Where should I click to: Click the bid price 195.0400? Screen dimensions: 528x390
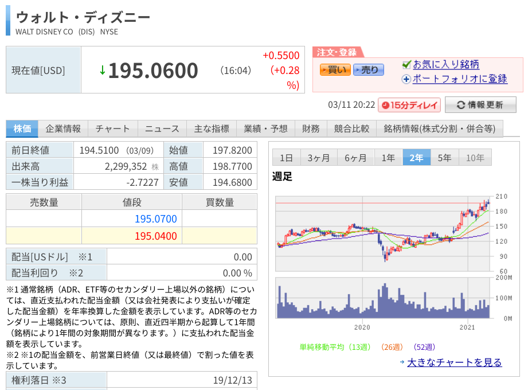click(156, 236)
